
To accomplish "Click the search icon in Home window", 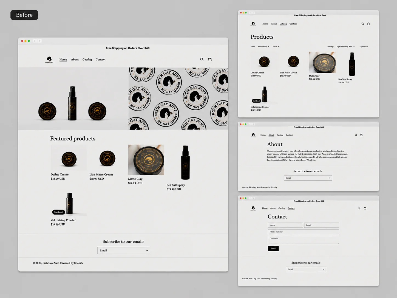I will (x=202, y=60).
